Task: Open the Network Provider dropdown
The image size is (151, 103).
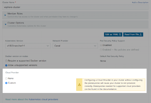Action: (75, 46)
